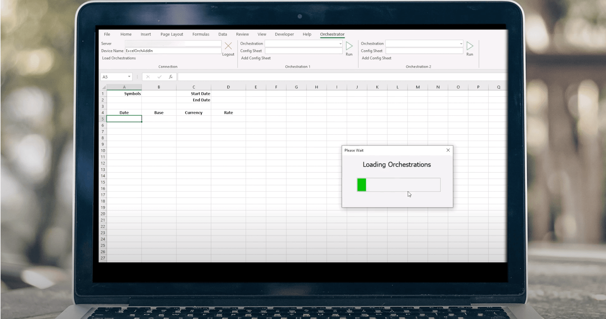The height and width of the screenshot is (319, 606).
Task: Switch to the View tab
Action: point(262,34)
